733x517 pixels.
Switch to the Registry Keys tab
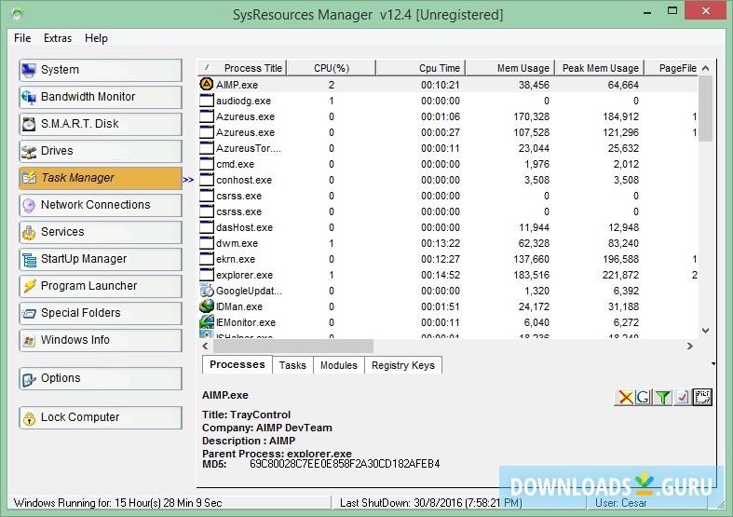[x=403, y=365]
